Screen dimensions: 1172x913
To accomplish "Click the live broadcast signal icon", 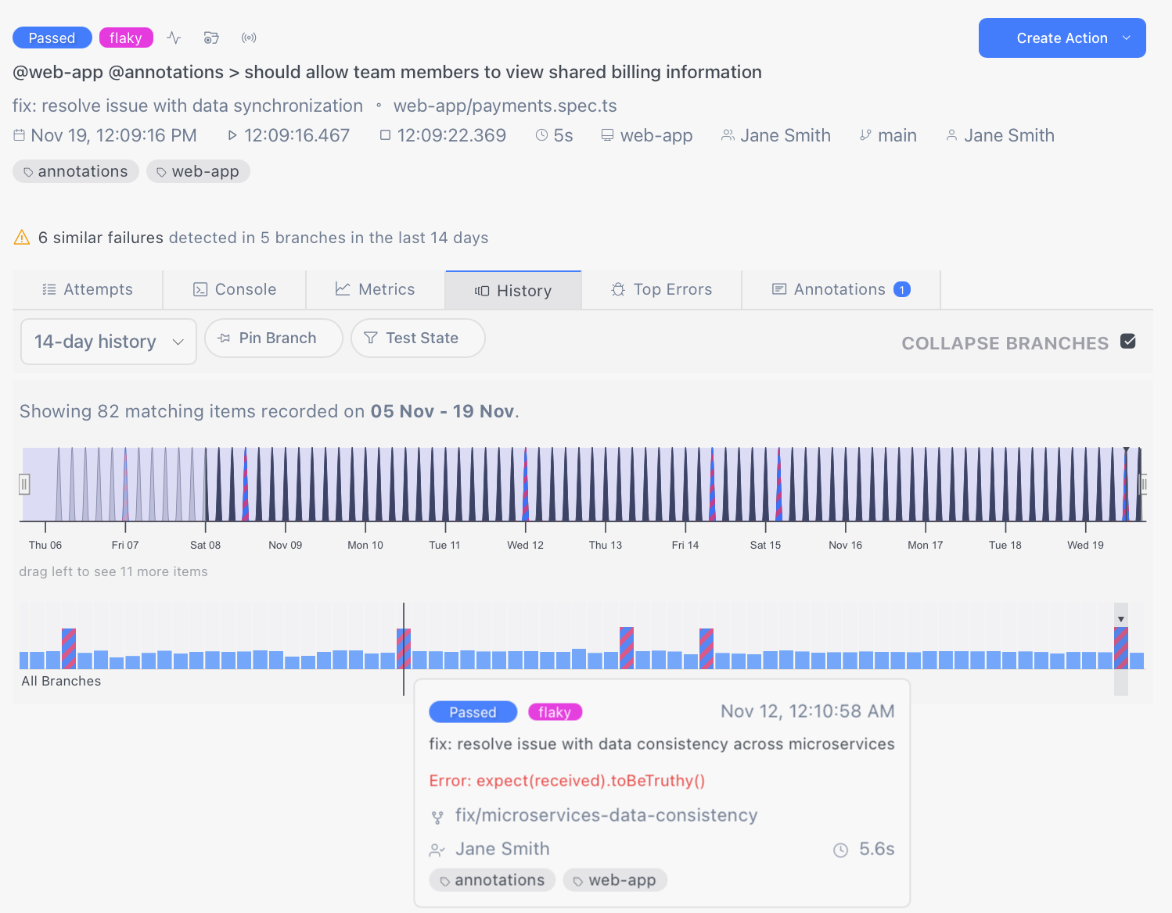I will (x=249, y=38).
